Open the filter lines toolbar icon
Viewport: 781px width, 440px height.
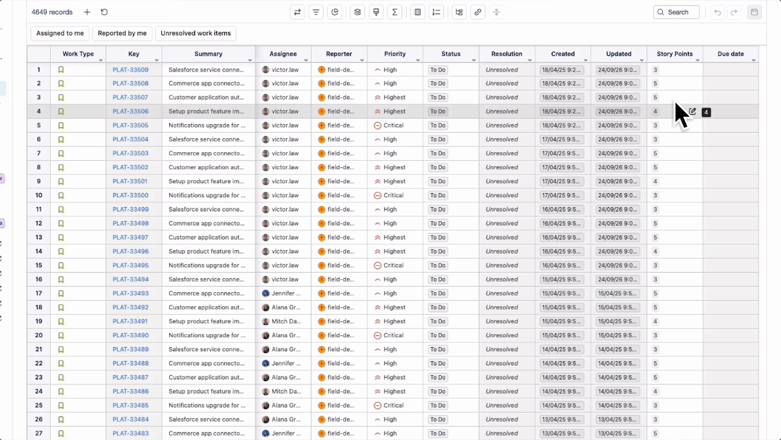(x=316, y=12)
